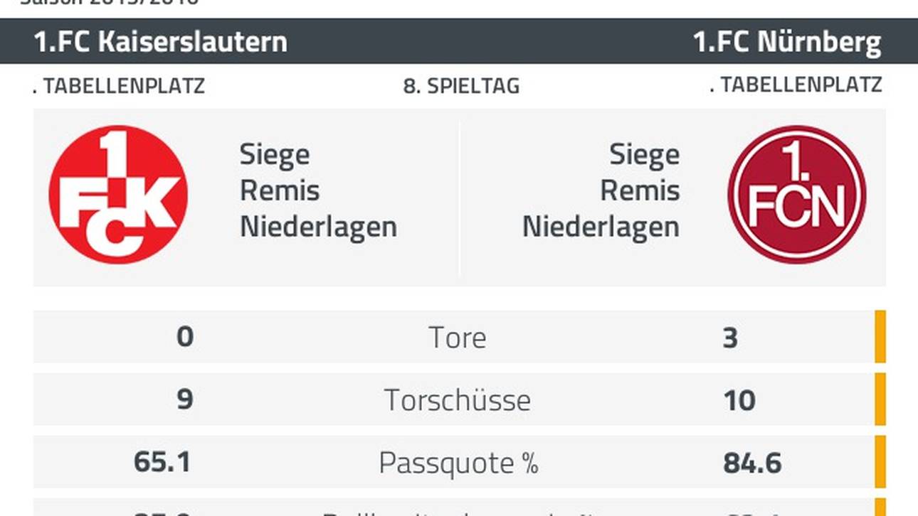This screenshot has height=516, width=918.
Task: Select the 1.FC Nürnberg team name header
Action: click(787, 42)
